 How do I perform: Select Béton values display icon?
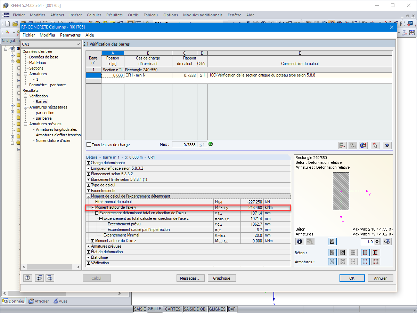pos(353,253)
